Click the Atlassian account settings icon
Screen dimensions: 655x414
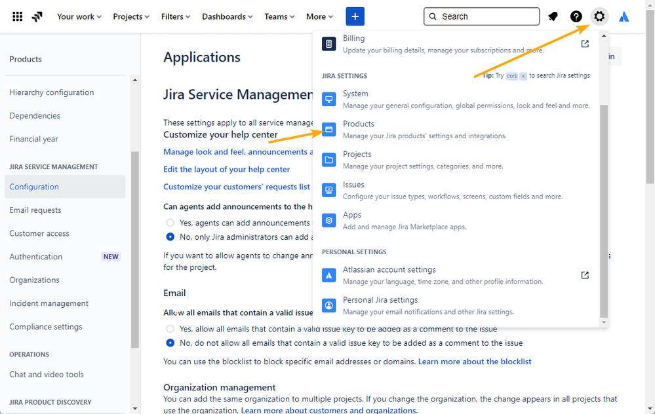[328, 275]
